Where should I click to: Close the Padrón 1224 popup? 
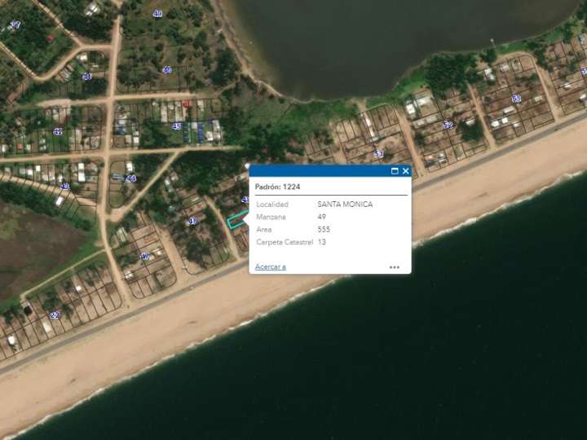click(405, 171)
